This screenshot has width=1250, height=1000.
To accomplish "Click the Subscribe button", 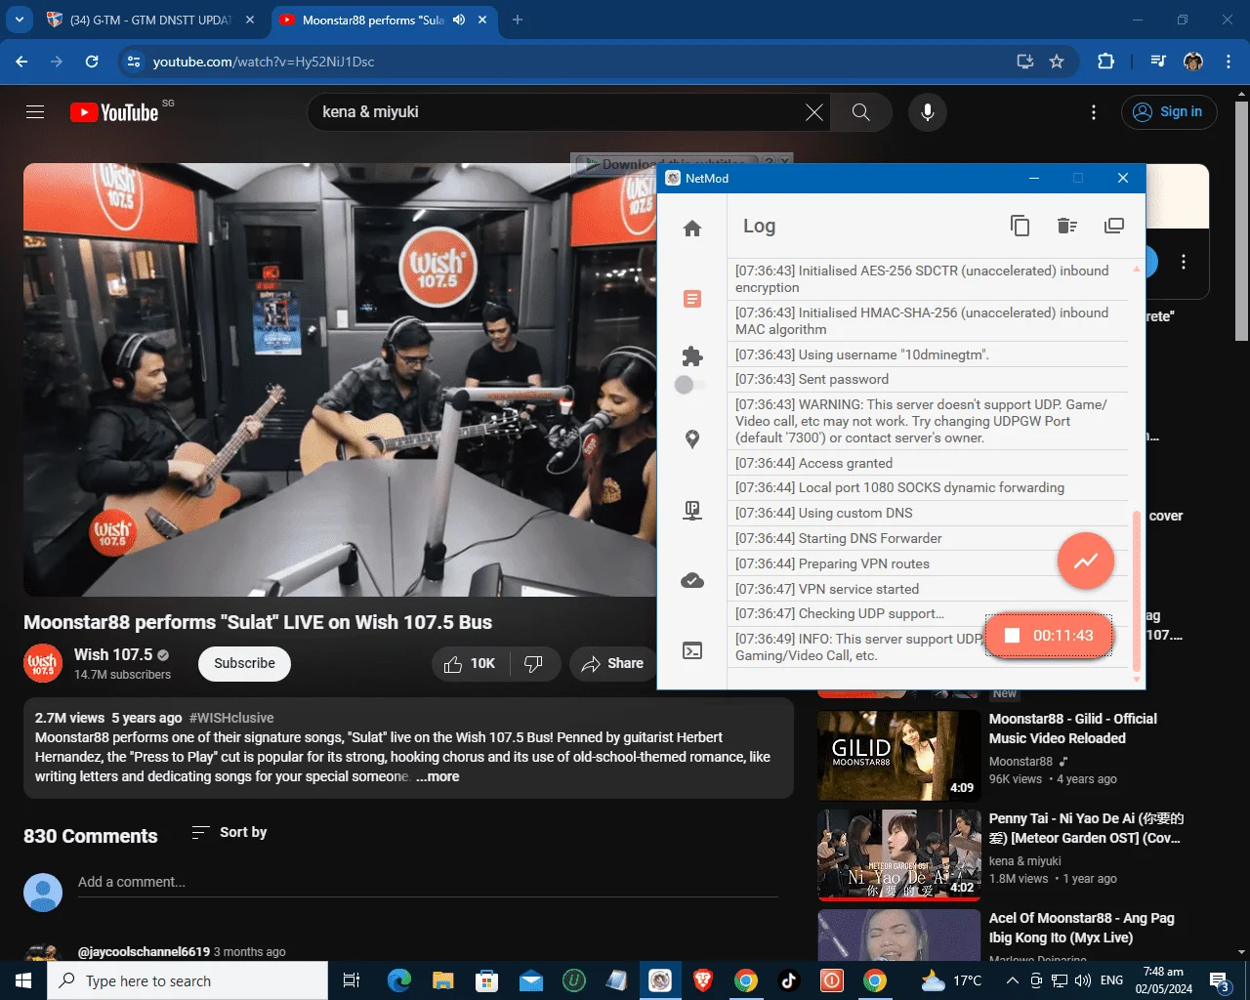I will (x=245, y=664).
